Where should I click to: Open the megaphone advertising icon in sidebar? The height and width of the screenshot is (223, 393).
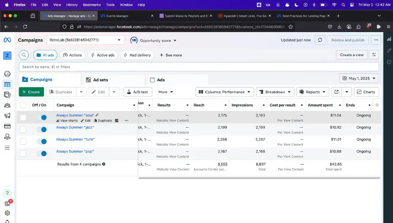click(7, 116)
